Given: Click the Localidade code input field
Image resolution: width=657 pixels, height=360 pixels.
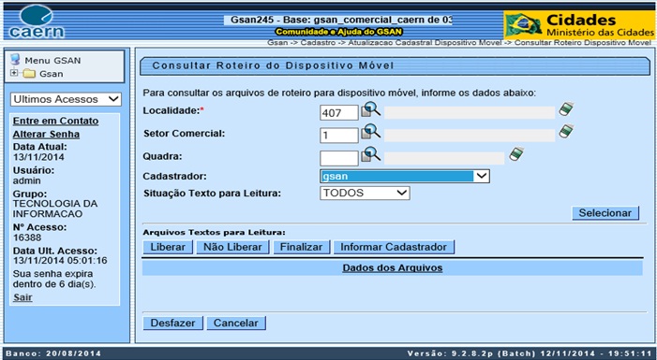Looking at the screenshot, I should pos(339,113).
